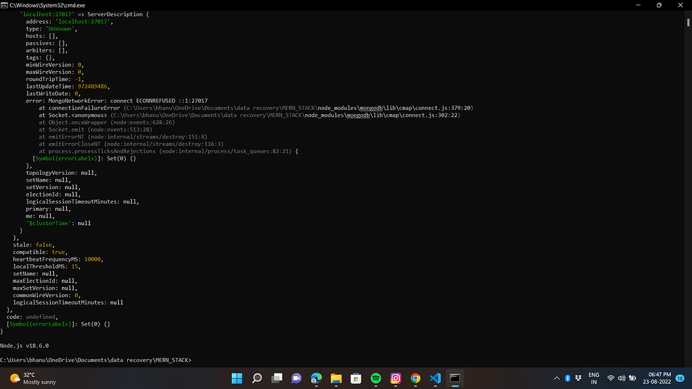
Task: Expand the hidden system tray icons
Action: [557, 378]
